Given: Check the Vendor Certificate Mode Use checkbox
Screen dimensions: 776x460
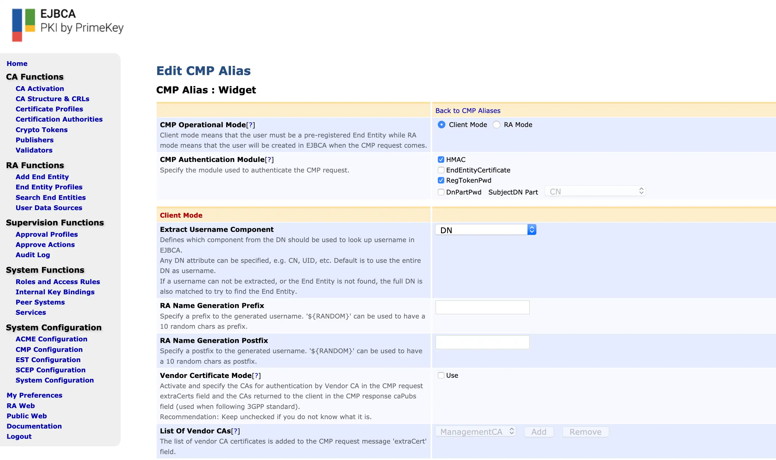Looking at the screenshot, I should [441, 375].
